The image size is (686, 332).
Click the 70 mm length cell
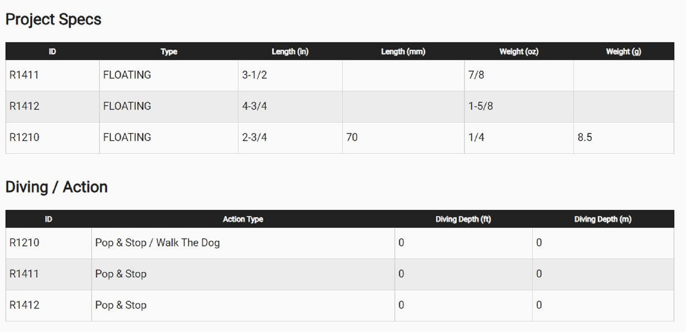coord(352,138)
